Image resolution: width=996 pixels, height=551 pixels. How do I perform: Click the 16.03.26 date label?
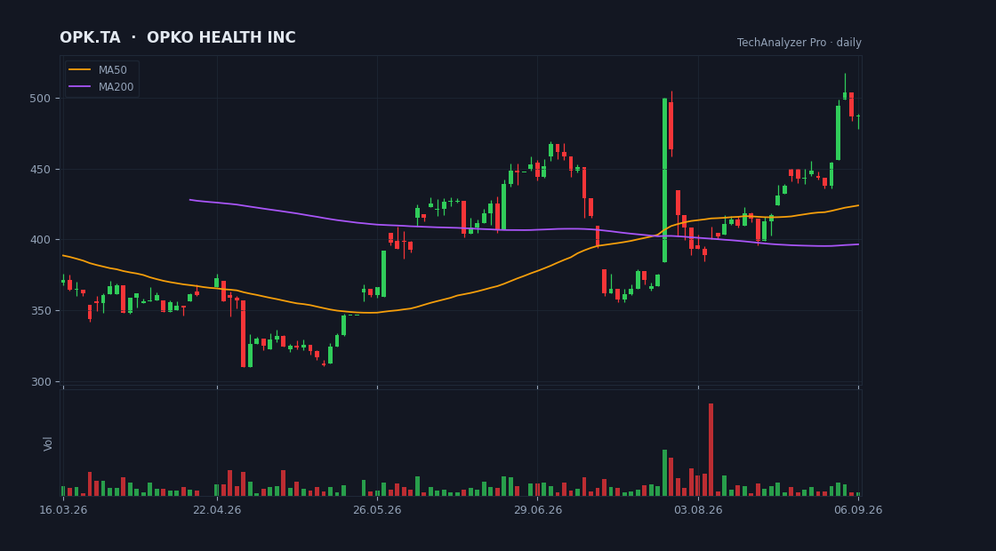tap(63, 510)
